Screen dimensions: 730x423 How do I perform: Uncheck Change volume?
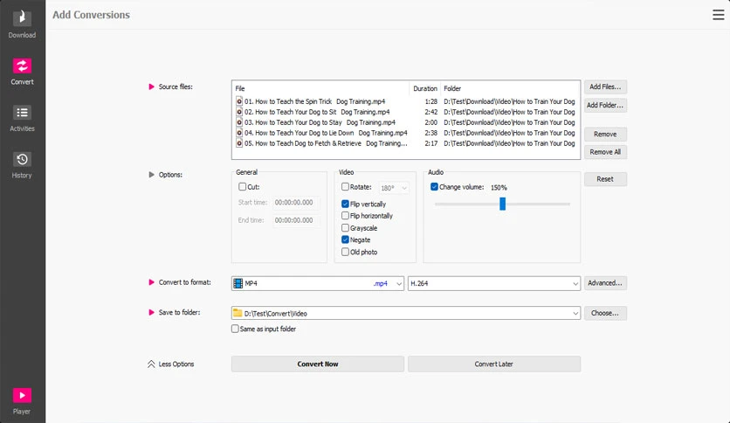click(x=434, y=186)
